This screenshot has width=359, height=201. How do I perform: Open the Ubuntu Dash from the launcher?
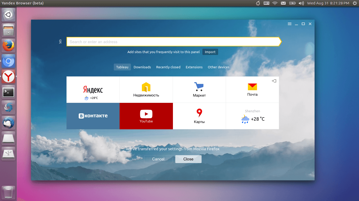click(x=8, y=15)
